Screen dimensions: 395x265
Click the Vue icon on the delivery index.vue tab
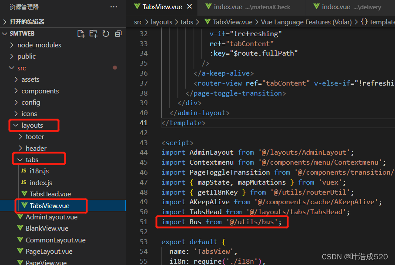coord(316,7)
